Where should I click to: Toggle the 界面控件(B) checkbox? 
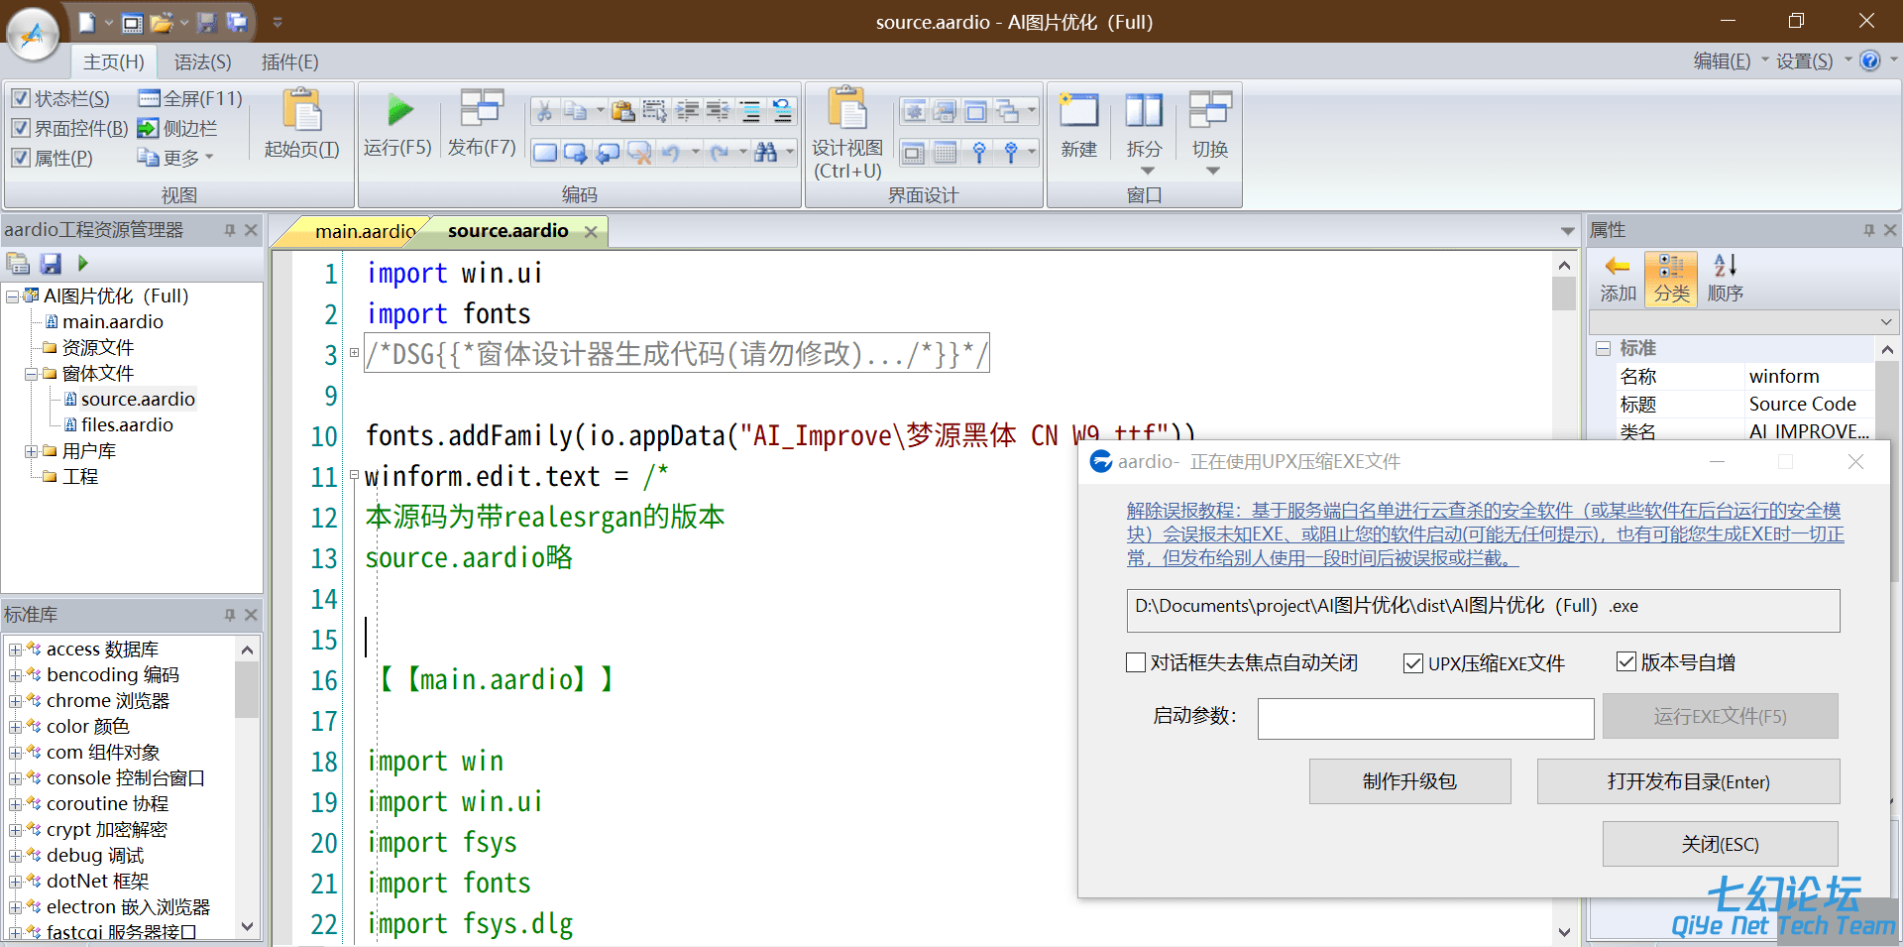point(21,128)
